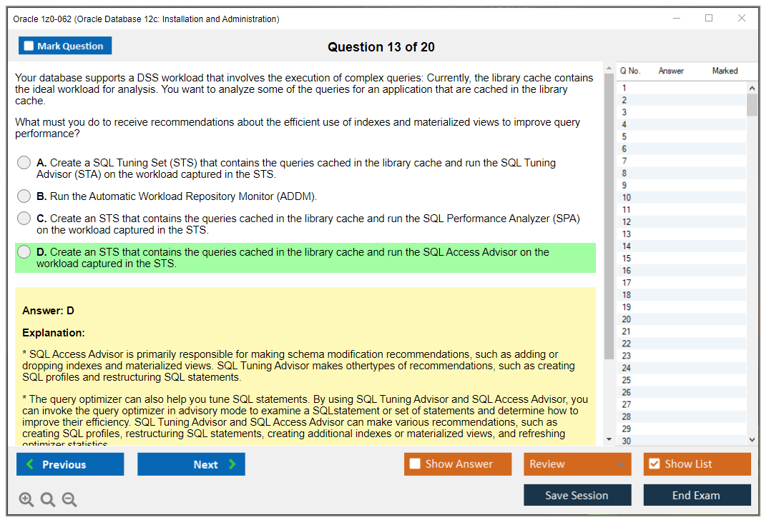Click the End Exam button
This screenshot has width=769, height=525.
click(x=696, y=495)
